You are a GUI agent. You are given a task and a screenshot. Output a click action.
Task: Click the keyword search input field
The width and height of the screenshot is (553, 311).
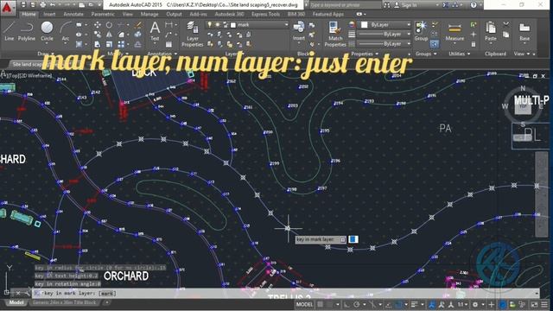point(345,5)
